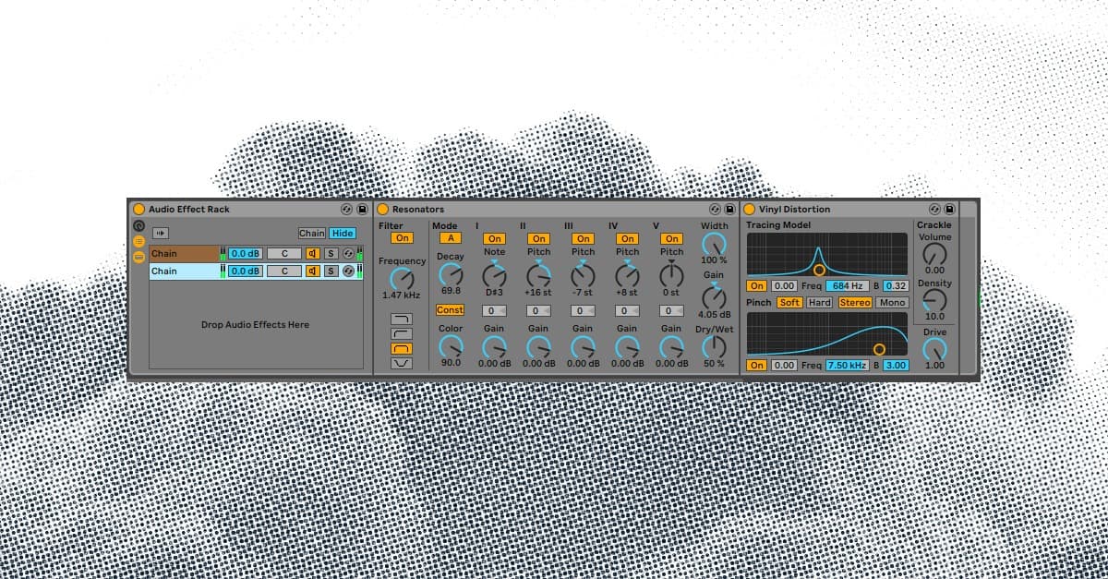Toggle the Resonators device activator

pos(383,210)
